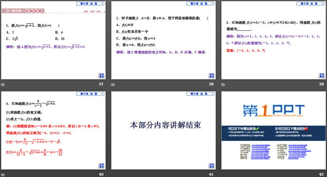This screenshot has height=177, width=327.
Task: Click '可以在下列情况使用' heading on slide 42
Action: (242, 129)
